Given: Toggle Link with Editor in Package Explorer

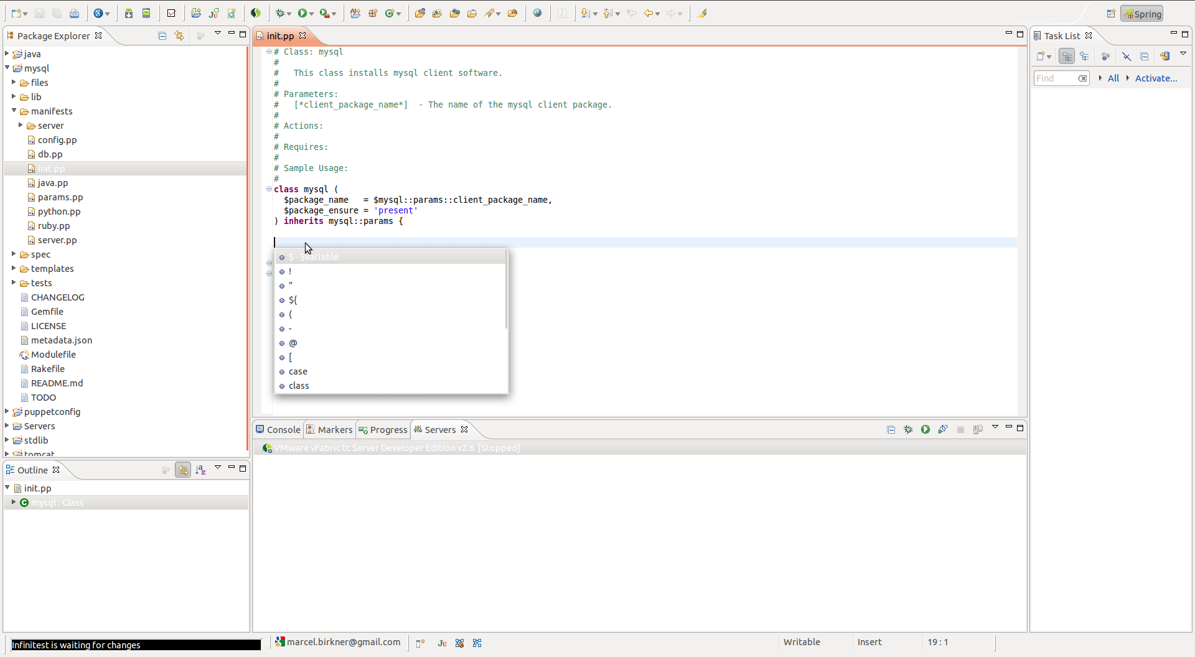Looking at the screenshot, I should click(x=179, y=35).
